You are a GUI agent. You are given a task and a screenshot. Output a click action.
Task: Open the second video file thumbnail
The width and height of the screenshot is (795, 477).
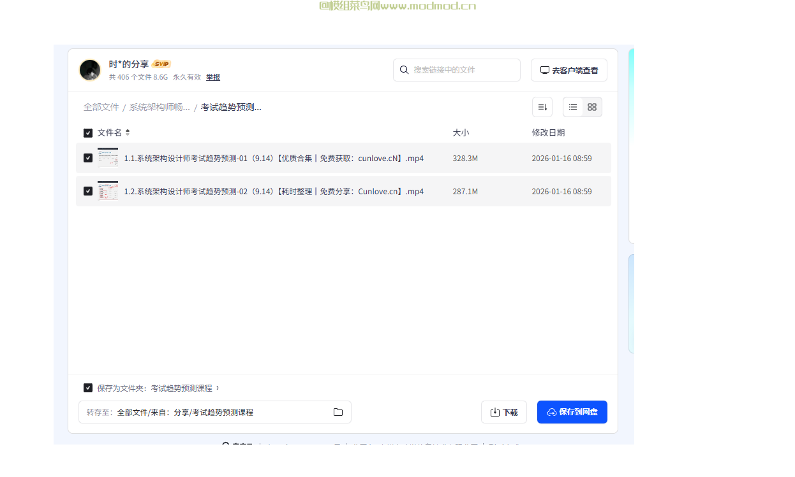pos(108,190)
